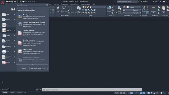Click the Dimension tool icon

pos(64,8)
